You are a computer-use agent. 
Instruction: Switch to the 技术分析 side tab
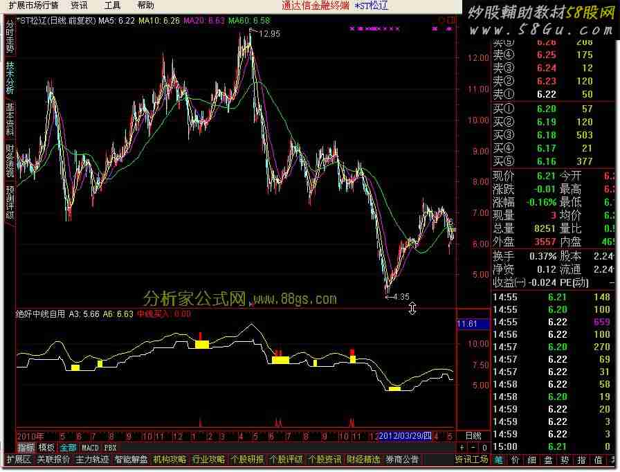pos(10,78)
